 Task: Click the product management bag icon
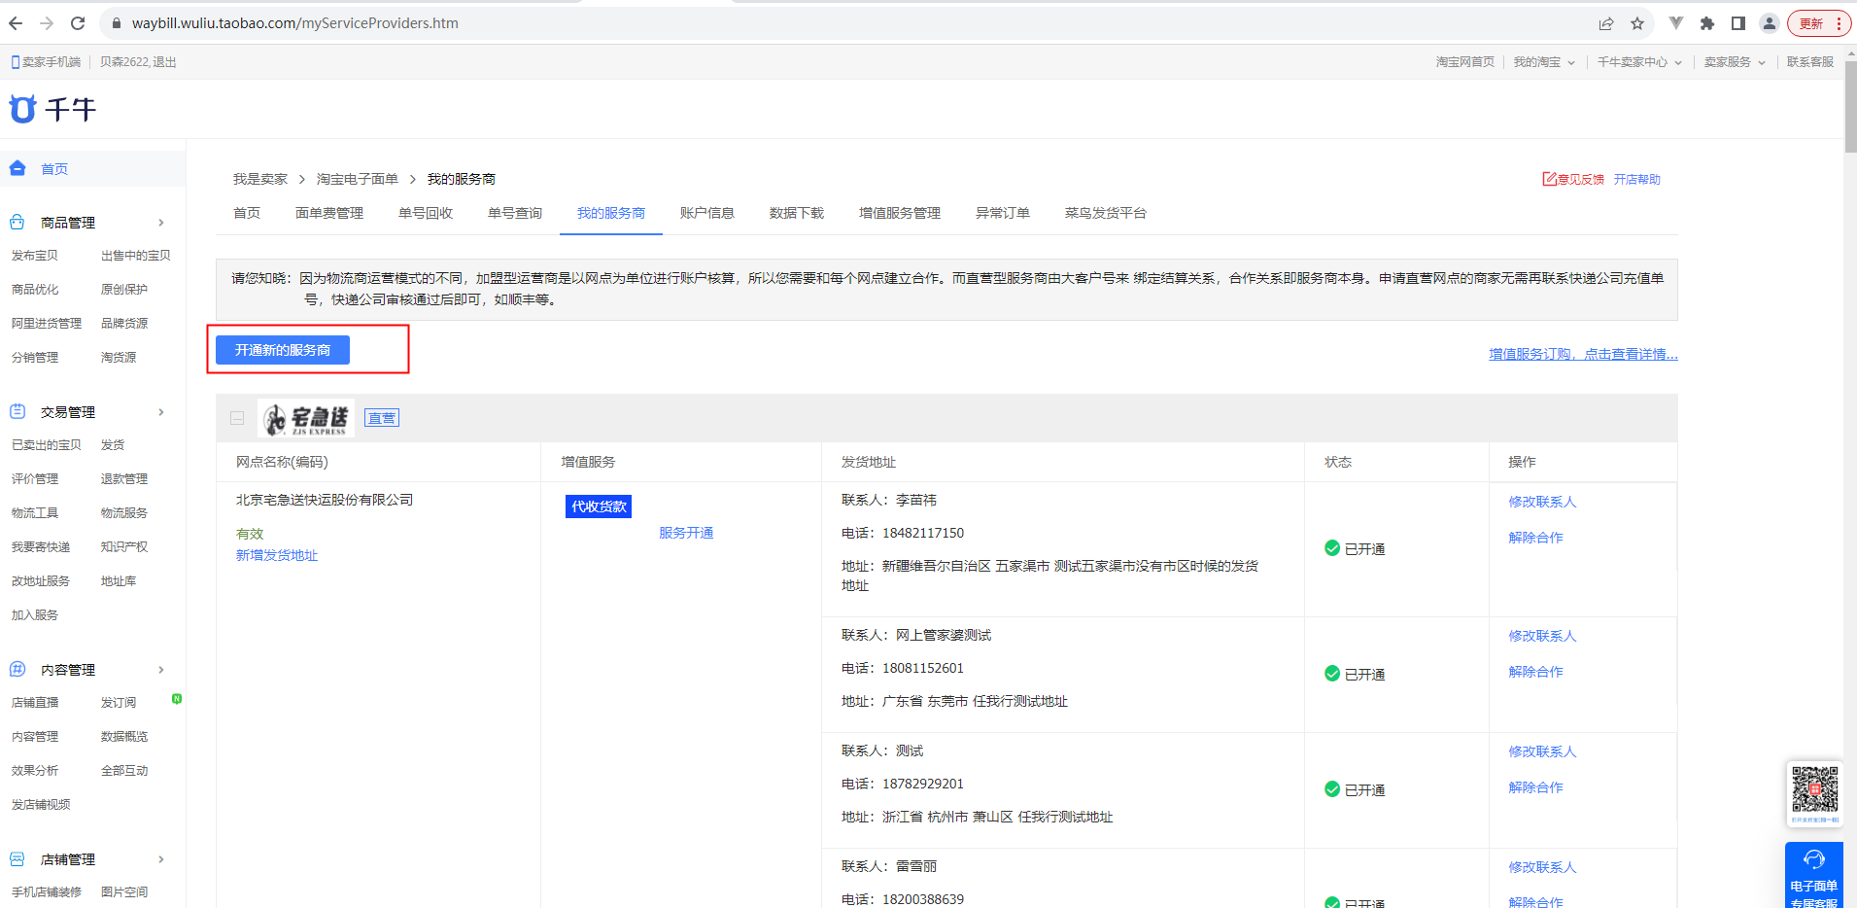click(x=17, y=223)
